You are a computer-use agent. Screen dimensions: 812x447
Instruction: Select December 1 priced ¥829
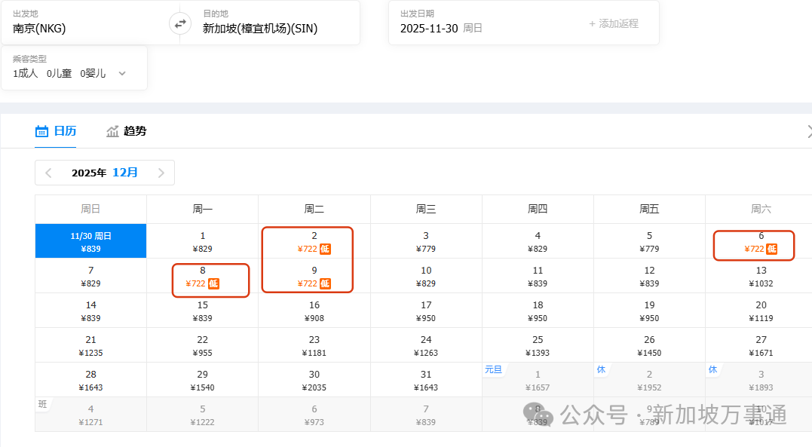203,241
